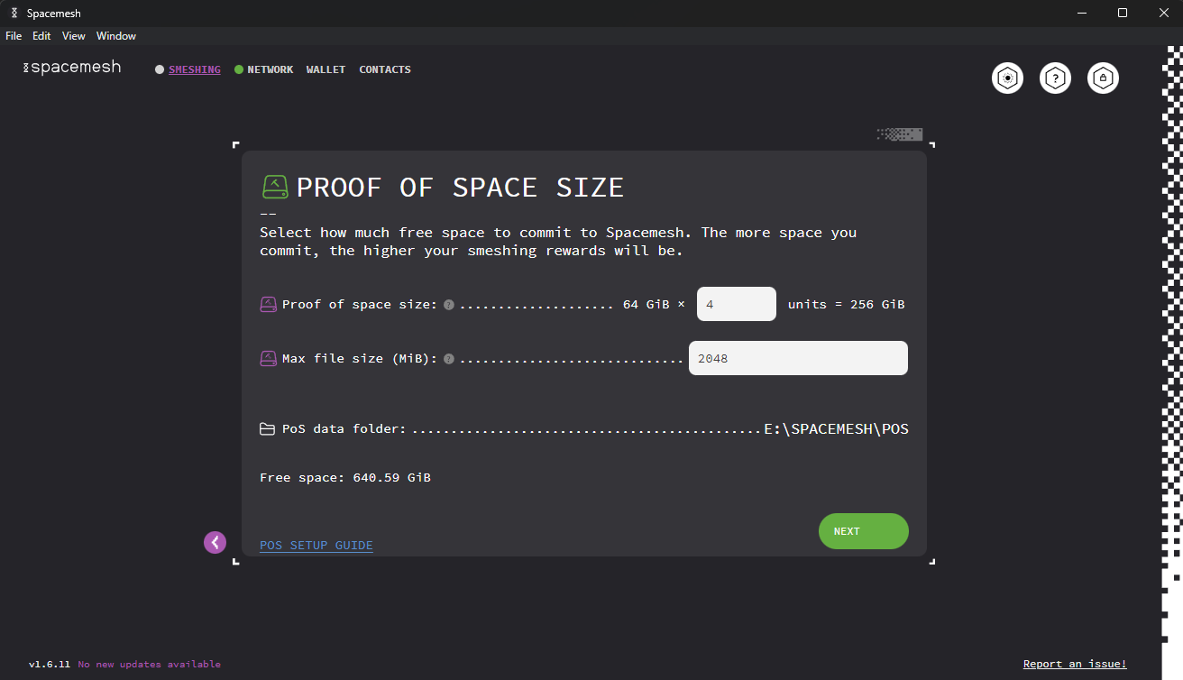The height and width of the screenshot is (680, 1183).
Task: Show the Proof of space size info tooltip
Action: pyautogui.click(x=449, y=305)
